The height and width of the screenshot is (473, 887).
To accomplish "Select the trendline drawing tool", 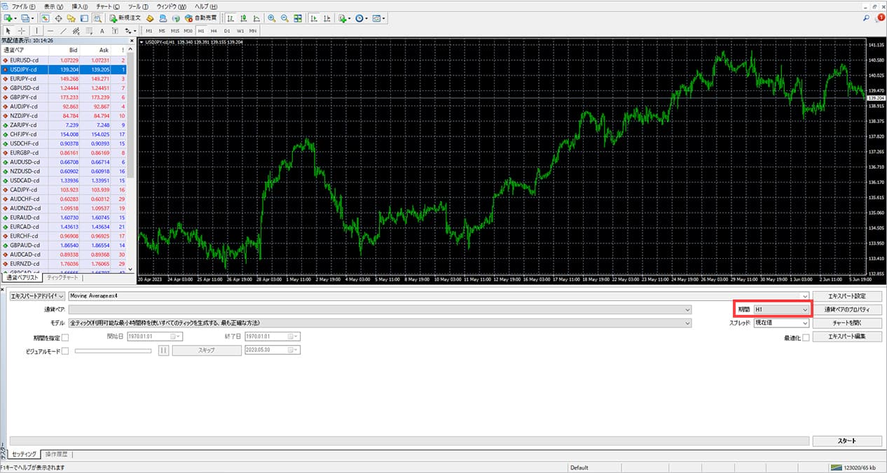I will pos(63,31).
